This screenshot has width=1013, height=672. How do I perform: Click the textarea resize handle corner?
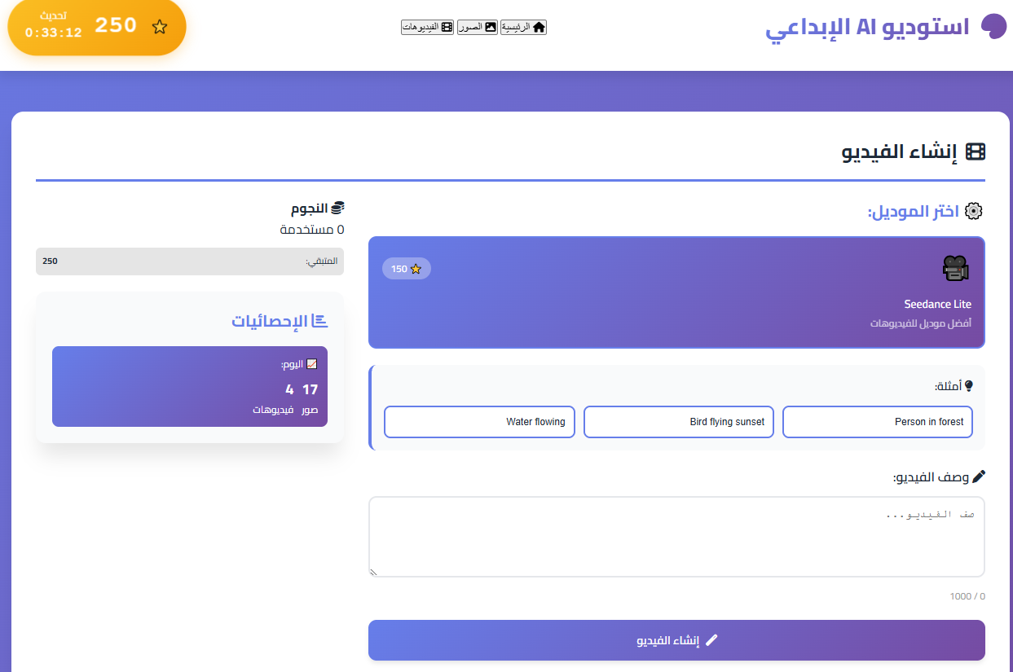click(374, 572)
